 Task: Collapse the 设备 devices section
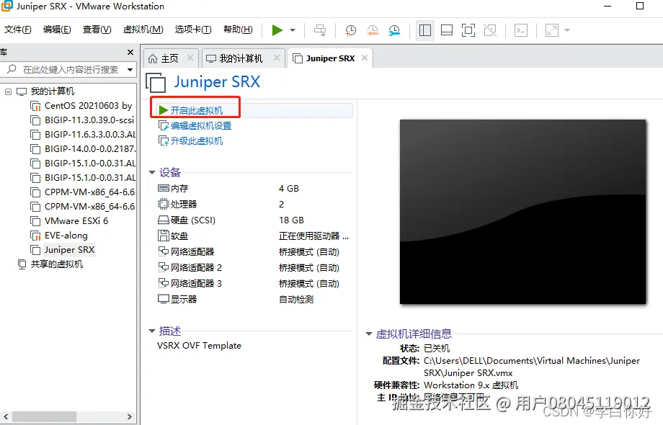point(151,172)
